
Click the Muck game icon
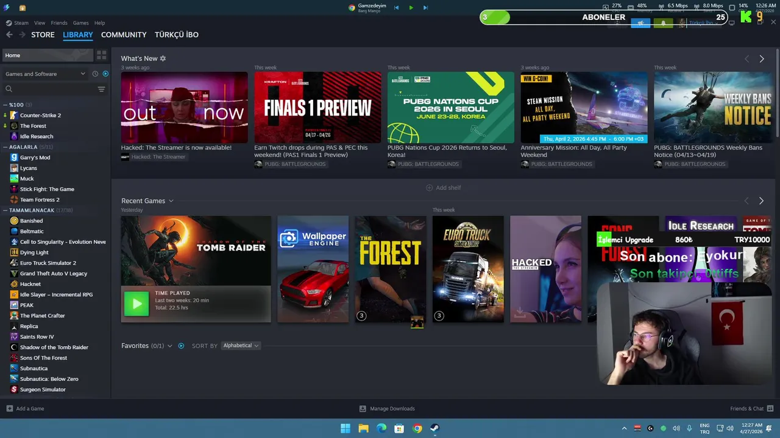click(14, 179)
